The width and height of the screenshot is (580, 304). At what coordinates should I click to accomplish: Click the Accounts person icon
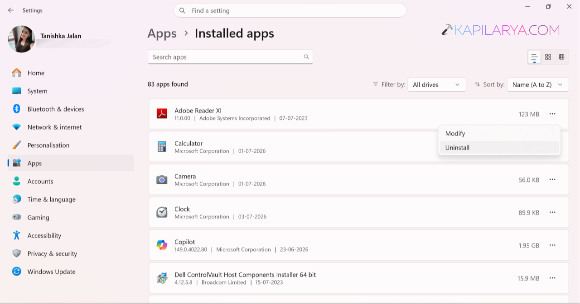coord(17,181)
